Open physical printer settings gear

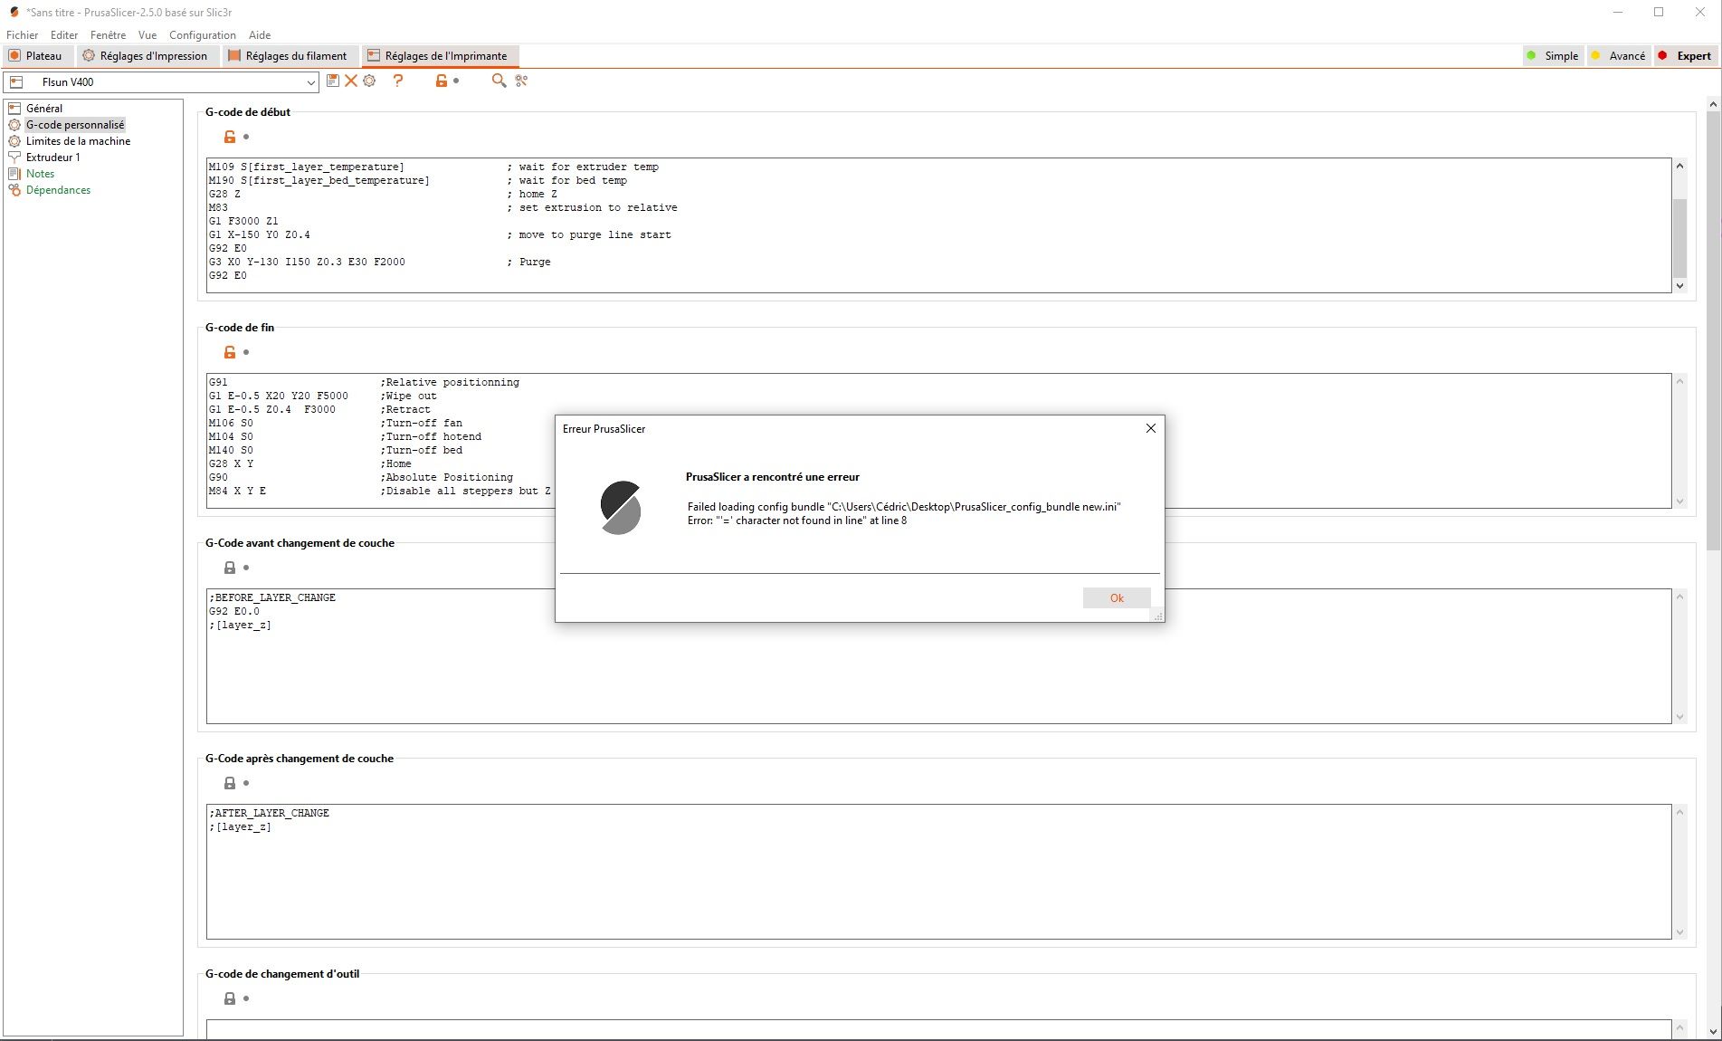(369, 81)
